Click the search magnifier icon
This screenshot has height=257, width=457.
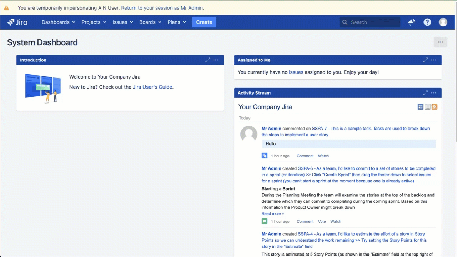(345, 22)
